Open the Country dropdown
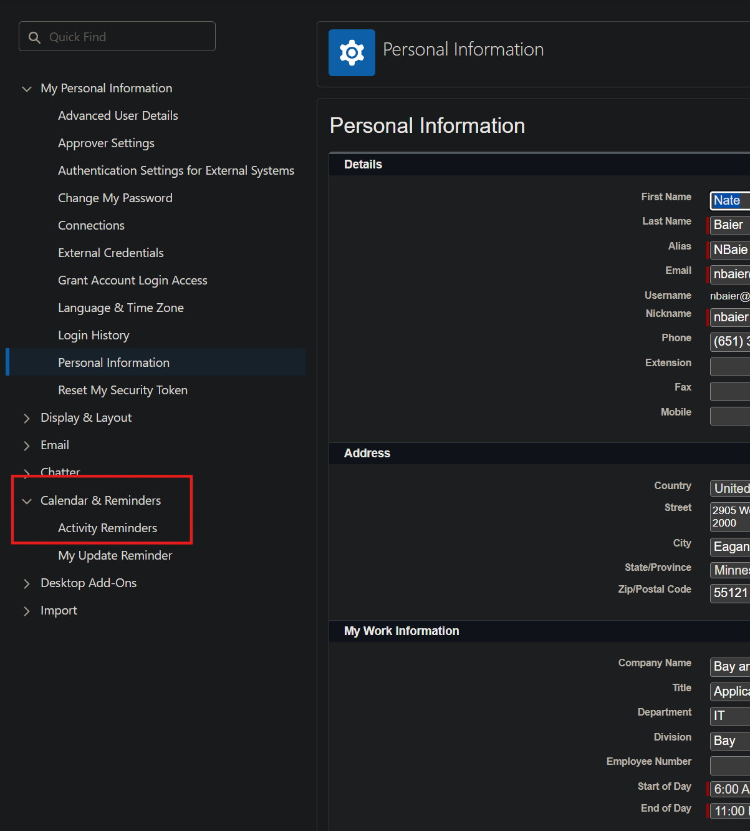 [731, 488]
